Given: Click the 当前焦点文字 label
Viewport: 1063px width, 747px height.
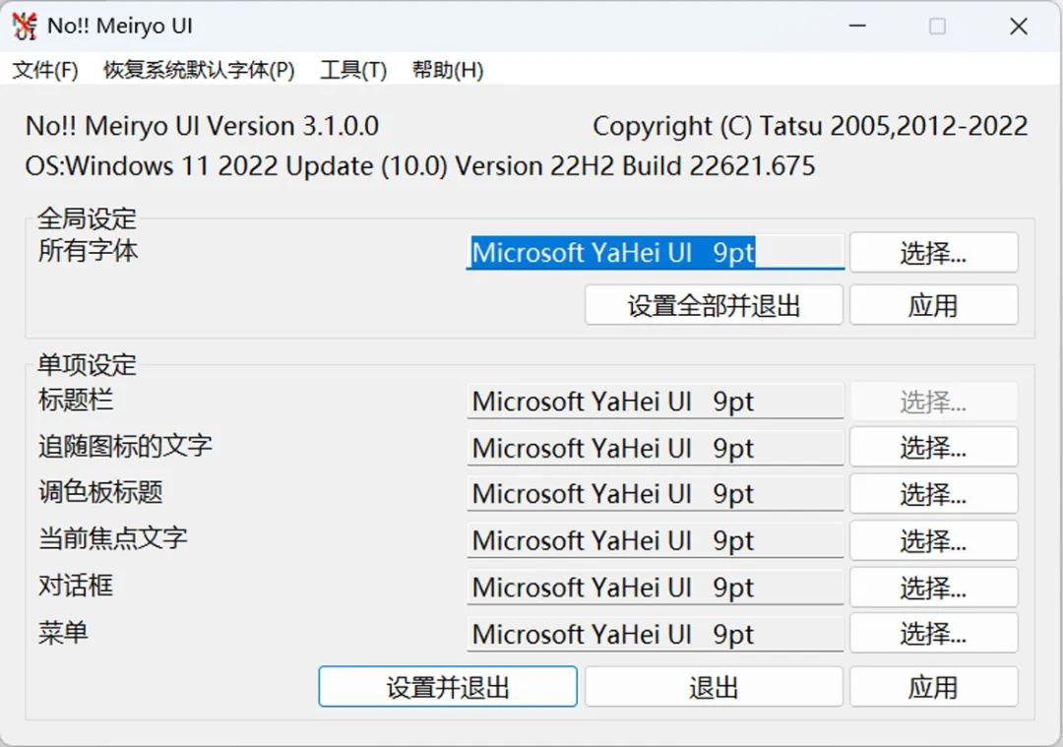Looking at the screenshot, I should click(113, 538).
